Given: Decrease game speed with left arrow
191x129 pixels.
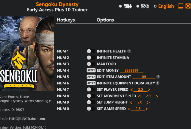Looking at the screenshot, I should click(129, 109).
